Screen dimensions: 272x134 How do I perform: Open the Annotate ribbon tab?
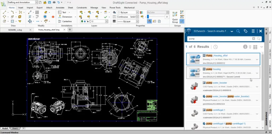coord(60,8)
